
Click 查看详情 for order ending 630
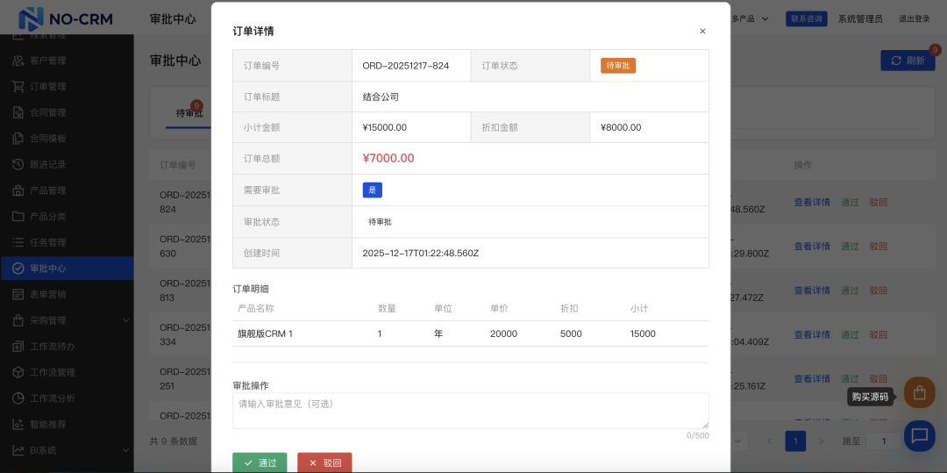point(812,247)
